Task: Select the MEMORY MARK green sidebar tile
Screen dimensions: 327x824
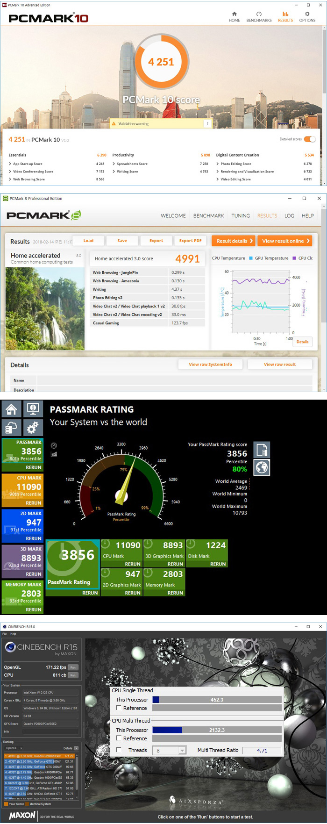Action: pyautogui.click(x=22, y=597)
